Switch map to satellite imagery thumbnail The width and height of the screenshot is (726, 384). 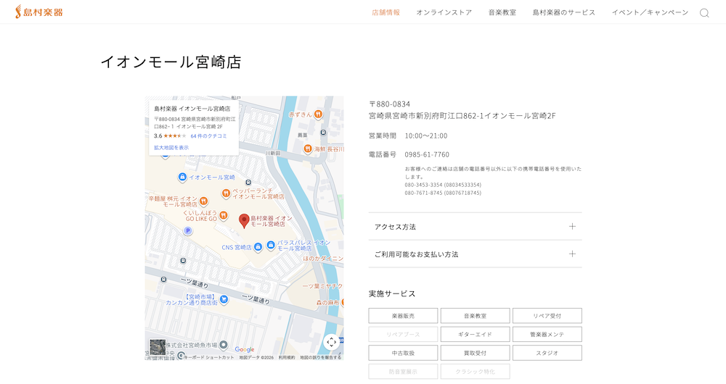coord(158,347)
